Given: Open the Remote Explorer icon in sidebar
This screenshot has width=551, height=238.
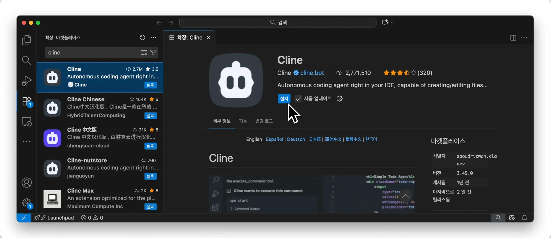Looking at the screenshot, I should [x=26, y=122].
